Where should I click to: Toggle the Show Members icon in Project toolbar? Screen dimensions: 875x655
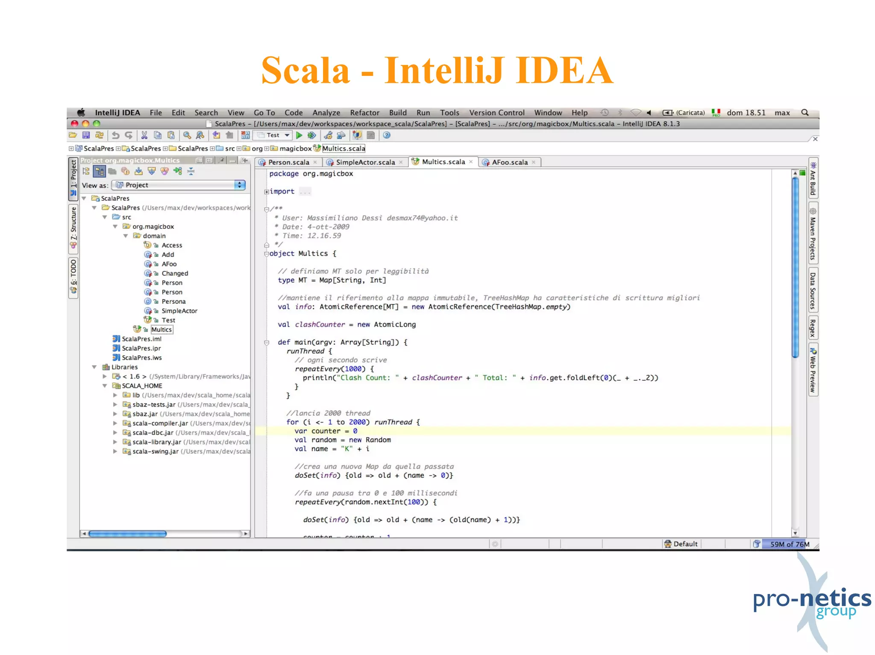point(125,171)
